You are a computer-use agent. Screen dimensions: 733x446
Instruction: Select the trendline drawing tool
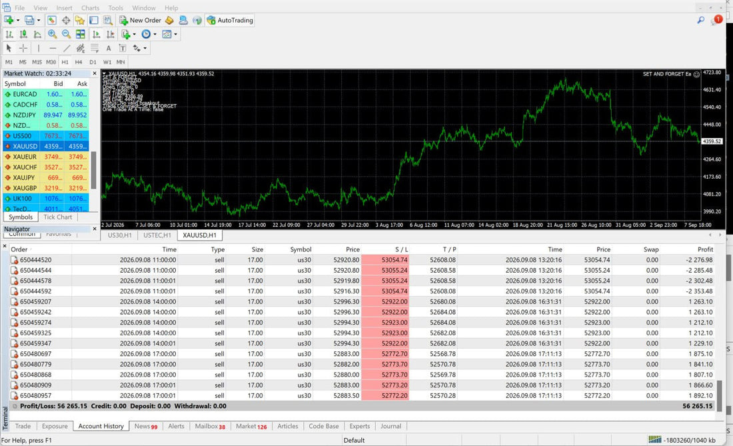pyautogui.click(x=67, y=48)
